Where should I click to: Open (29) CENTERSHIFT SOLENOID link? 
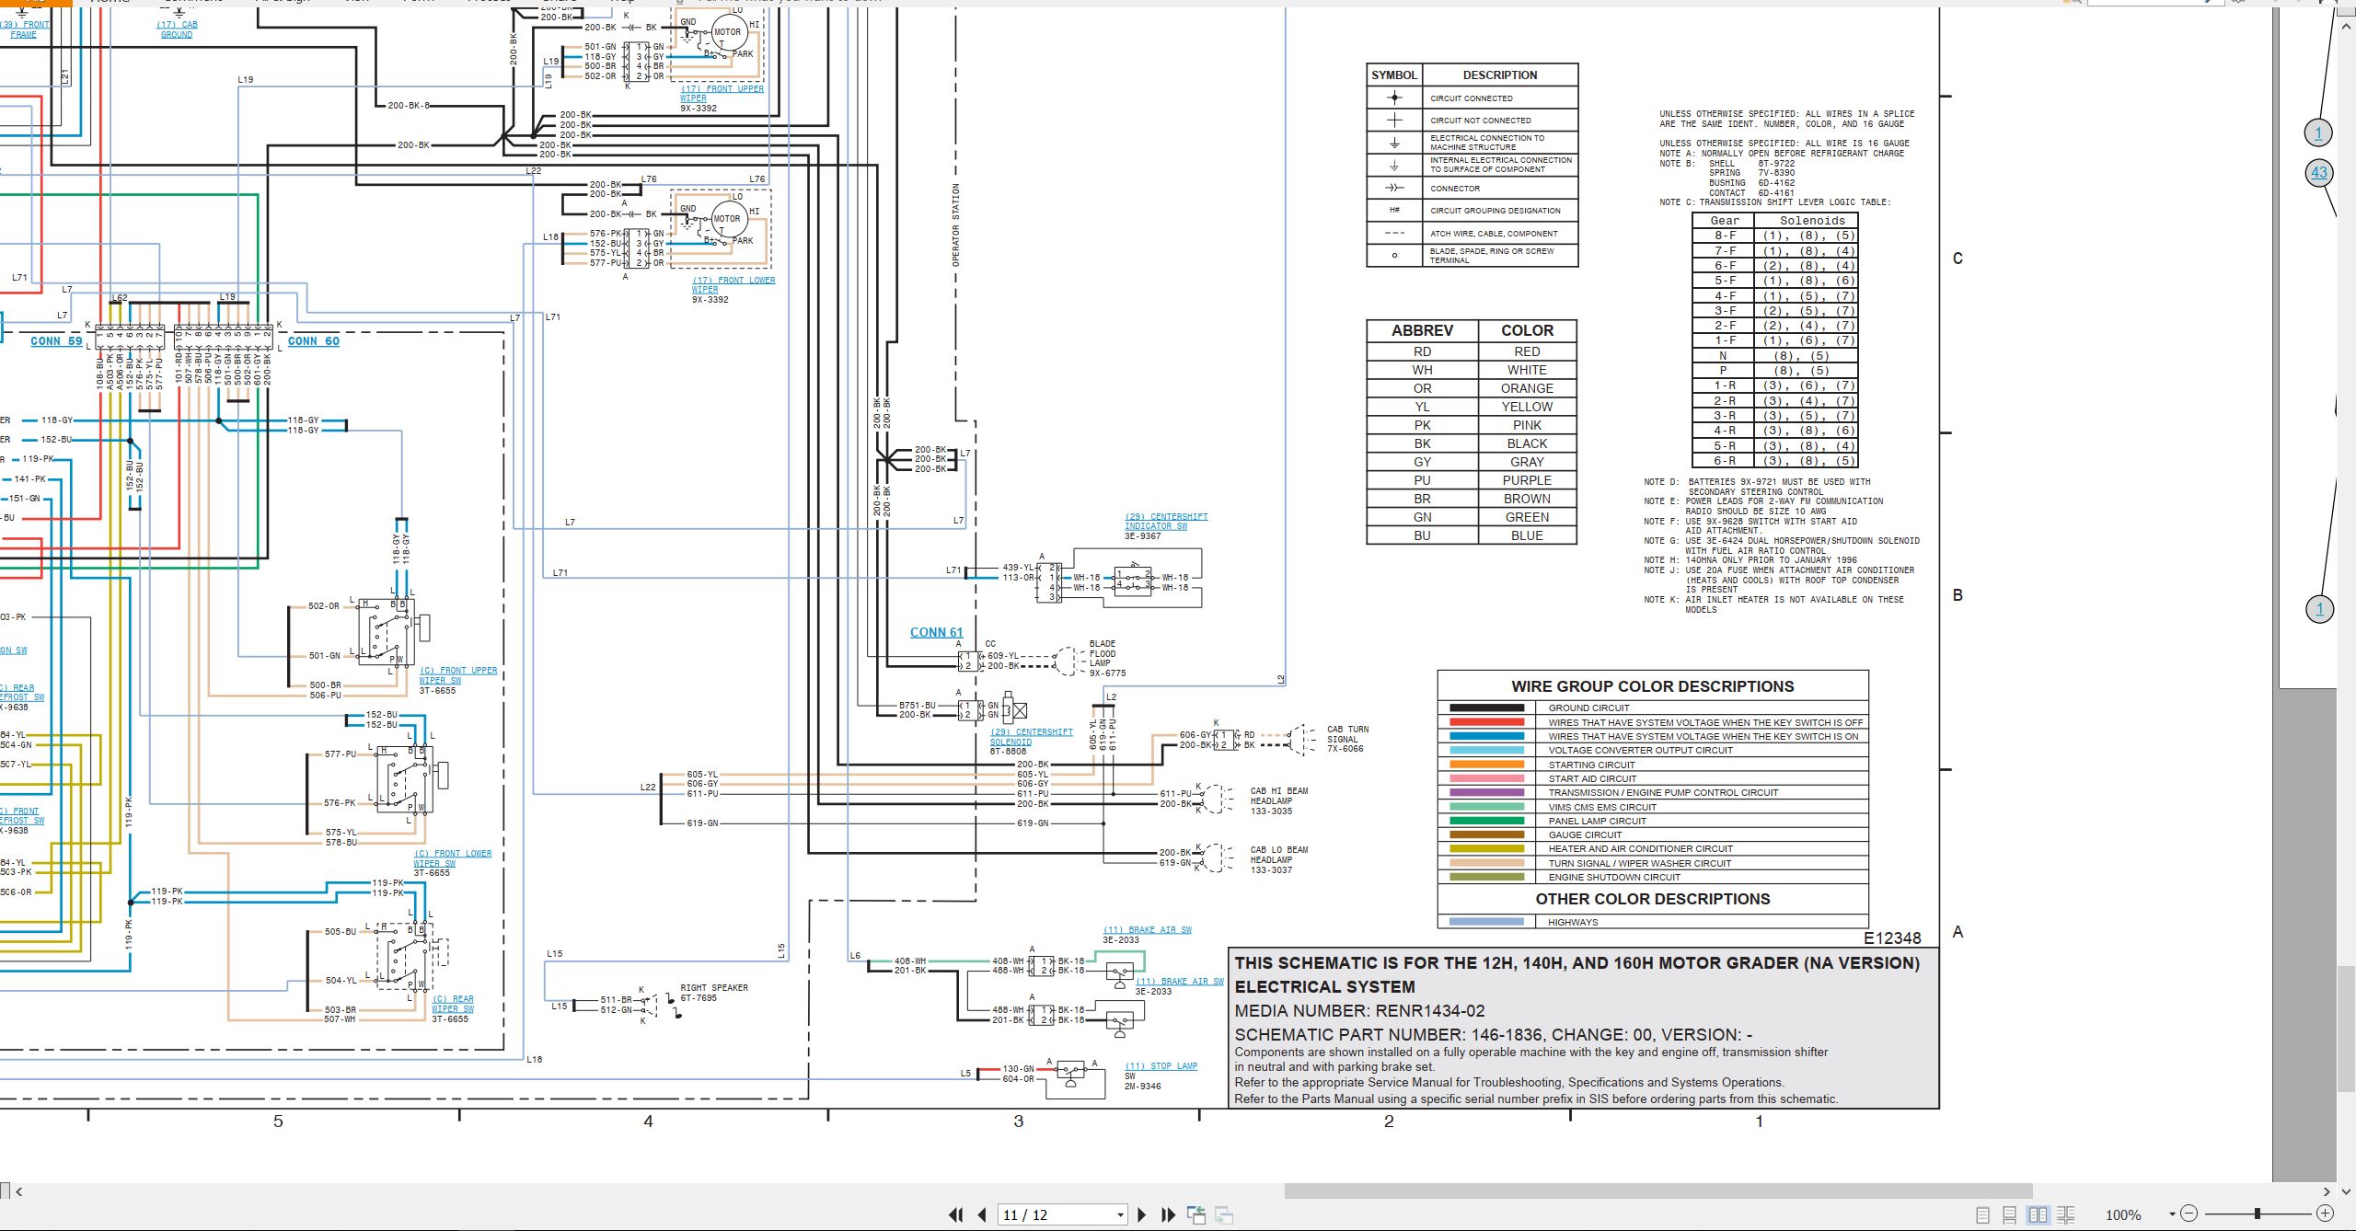1031,737
